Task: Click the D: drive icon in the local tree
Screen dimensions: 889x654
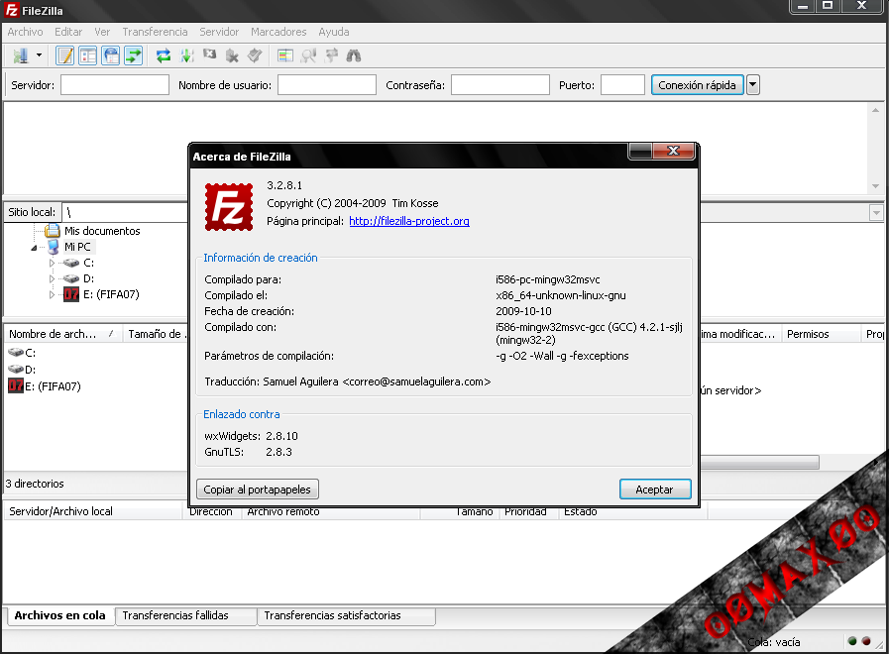Action: coord(71,278)
